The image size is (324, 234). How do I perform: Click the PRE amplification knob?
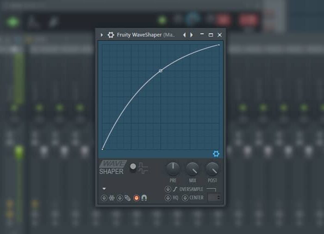coord(173,169)
